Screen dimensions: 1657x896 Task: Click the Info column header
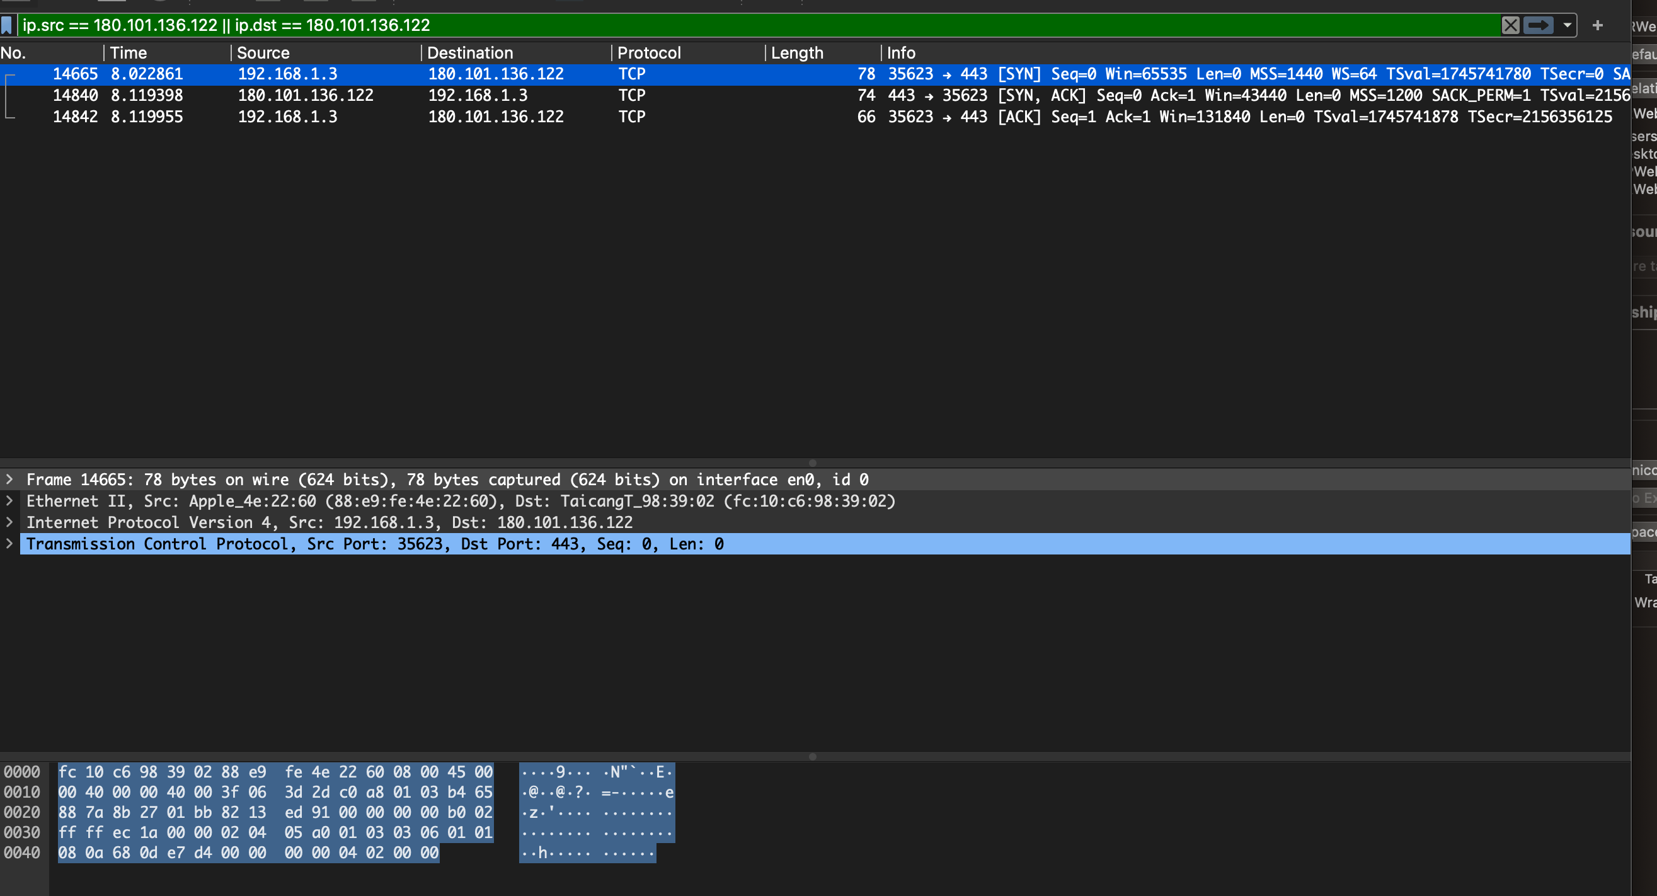coord(900,53)
